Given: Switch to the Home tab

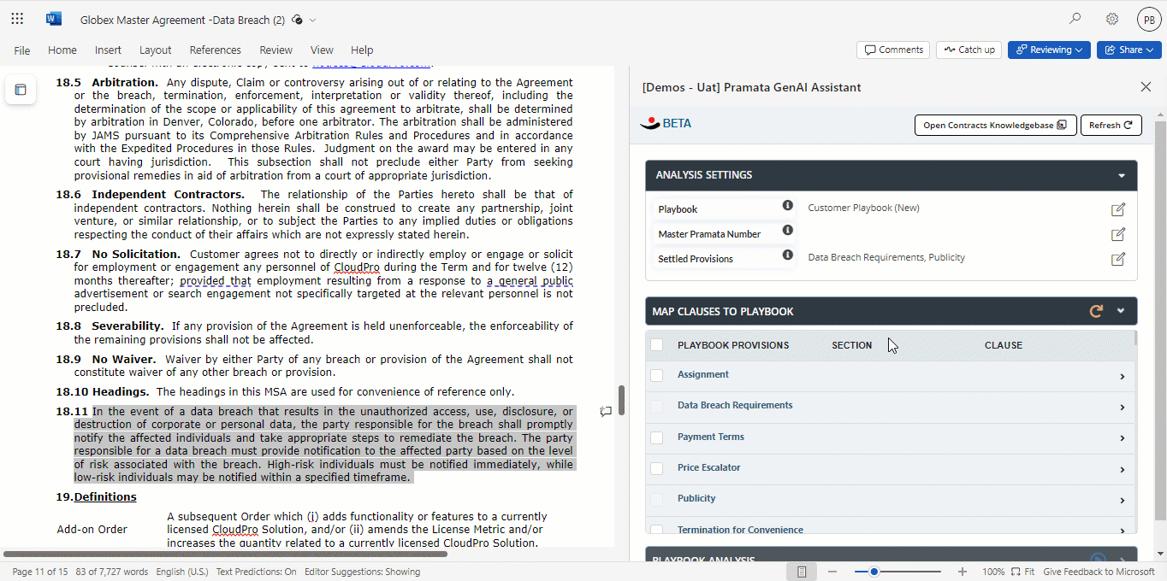Looking at the screenshot, I should point(62,50).
